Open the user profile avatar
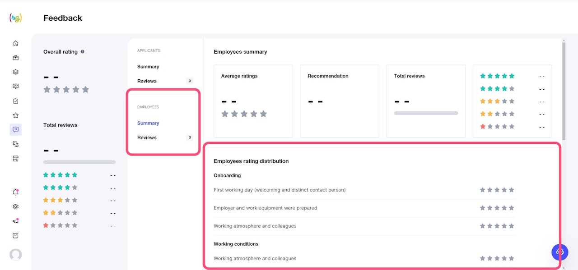578x270 pixels. click(x=16, y=255)
